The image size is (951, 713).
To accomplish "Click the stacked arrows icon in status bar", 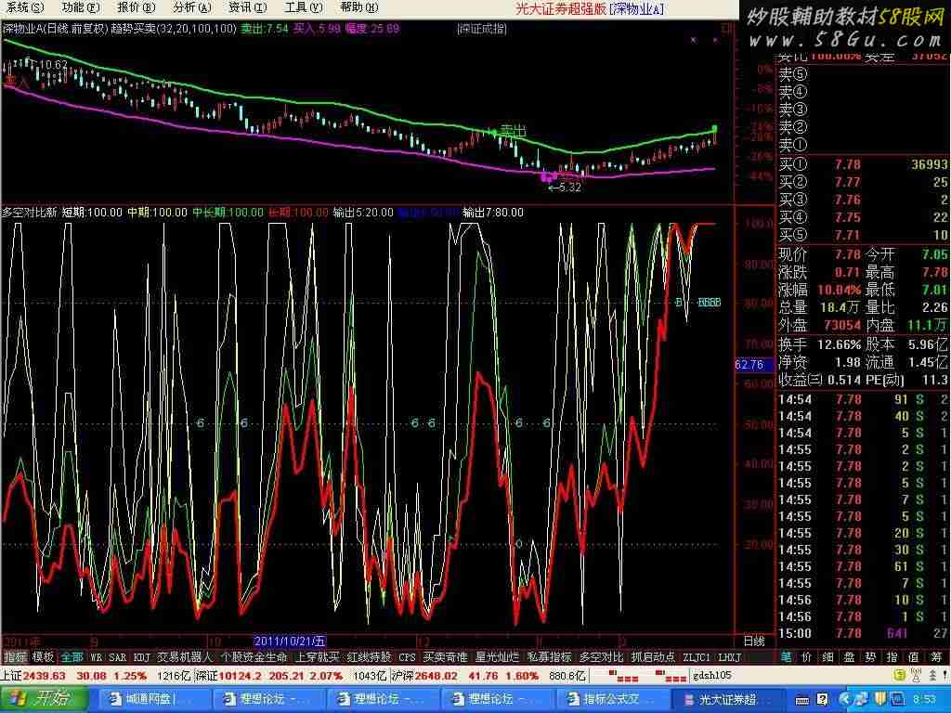I will coord(932,676).
